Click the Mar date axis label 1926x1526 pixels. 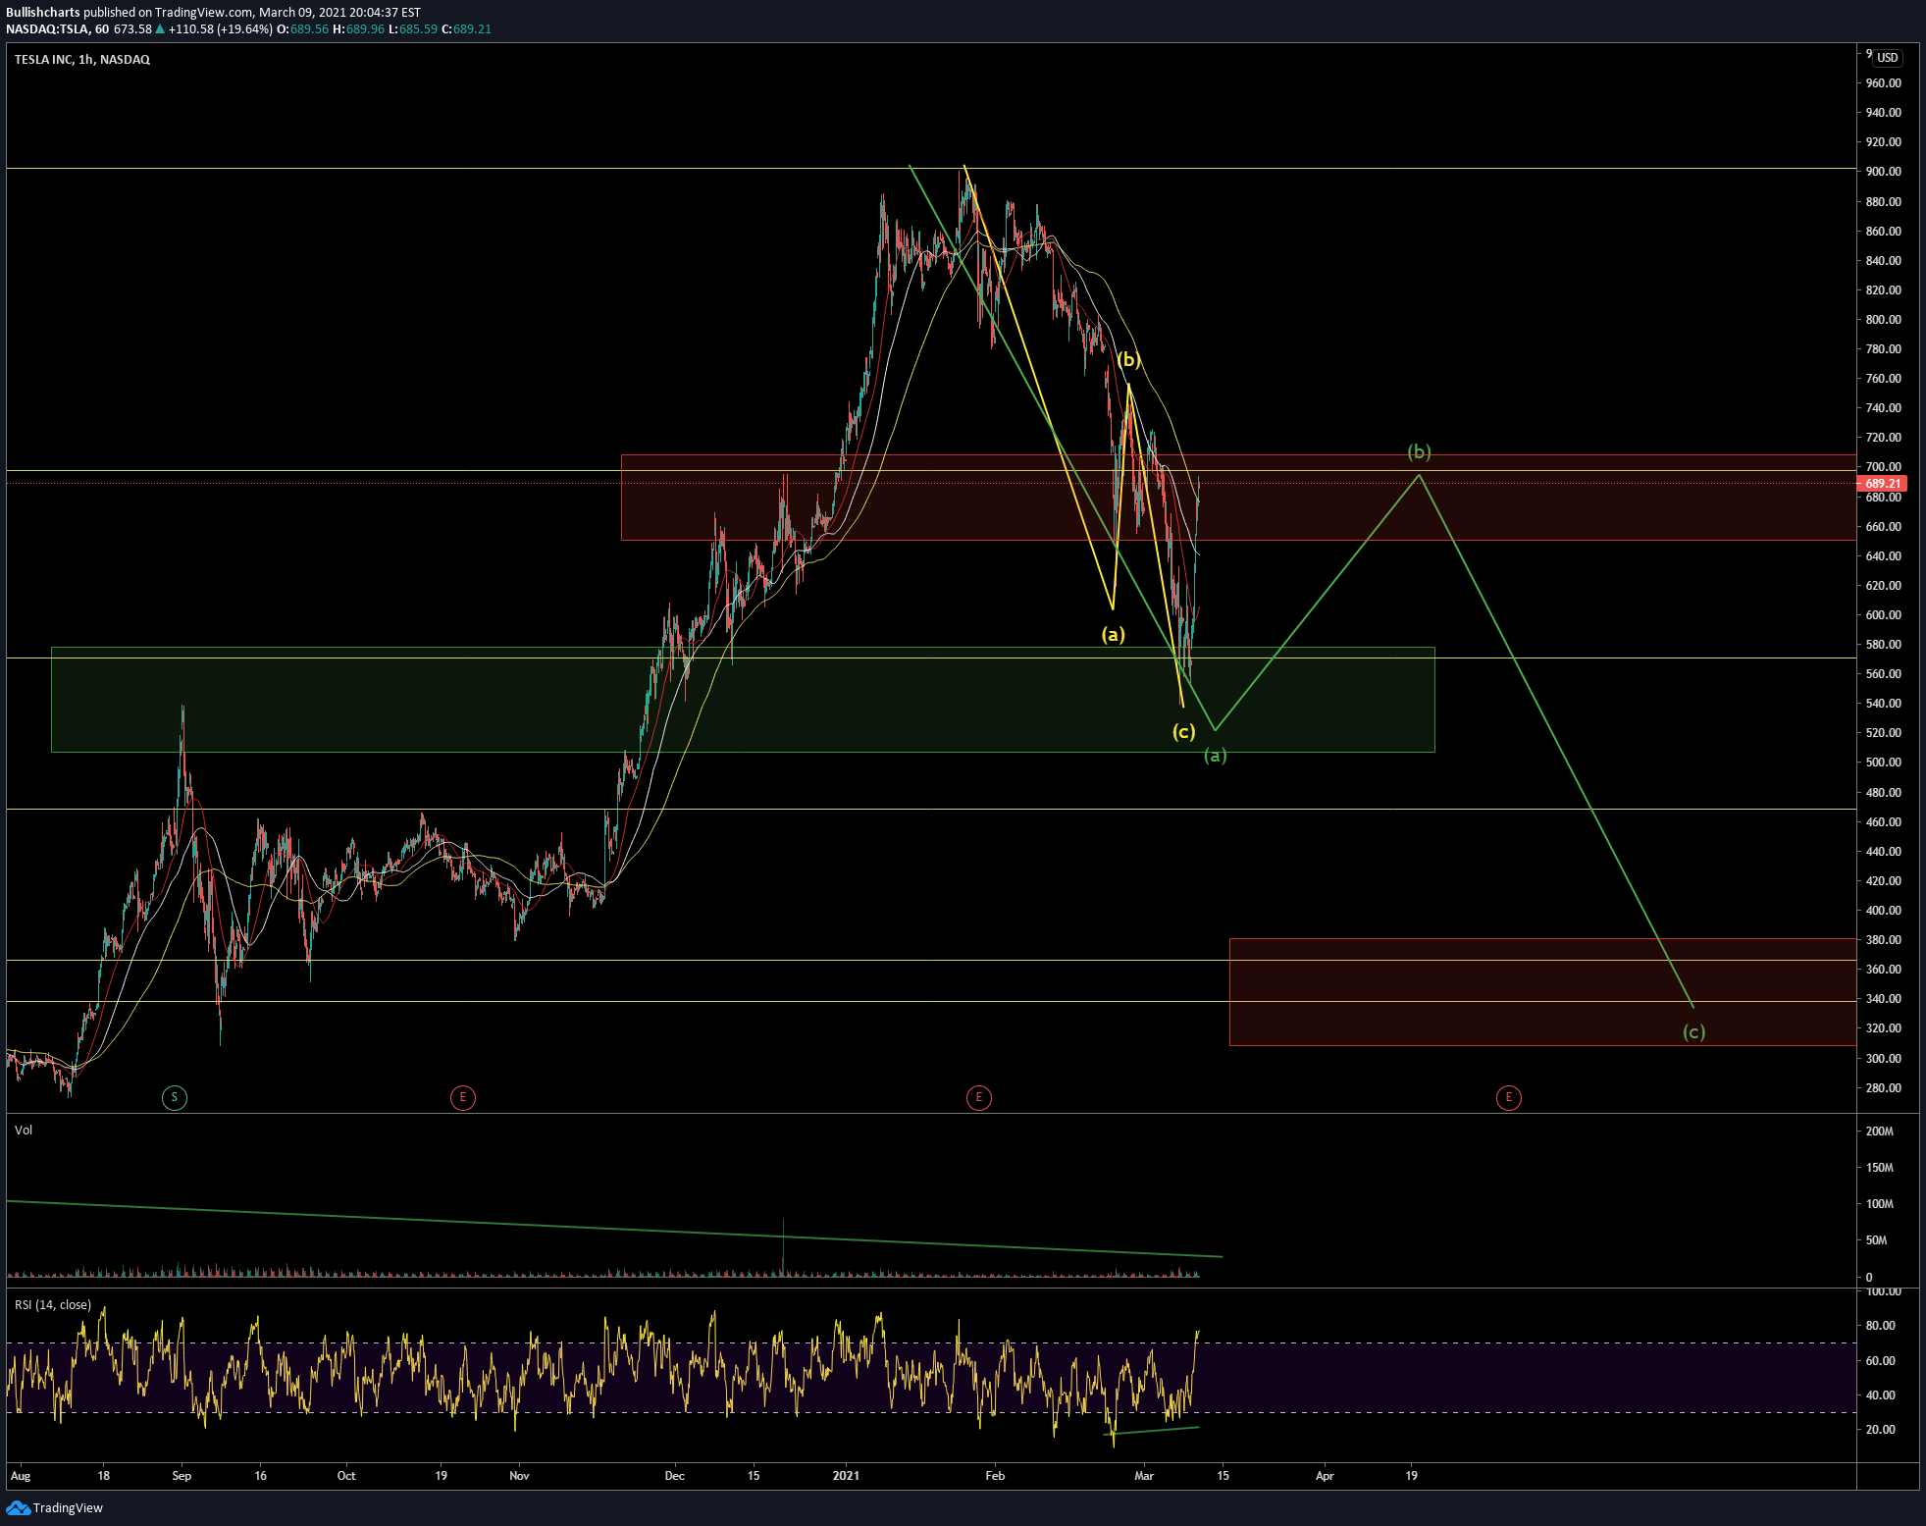pos(1144,1475)
